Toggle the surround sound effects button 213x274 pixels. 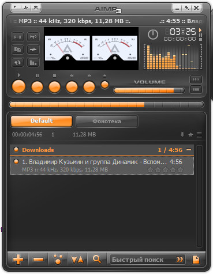[33, 37]
